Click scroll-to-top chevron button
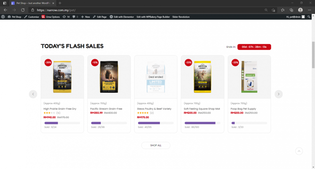The image size is (315, 169). coord(299,151)
